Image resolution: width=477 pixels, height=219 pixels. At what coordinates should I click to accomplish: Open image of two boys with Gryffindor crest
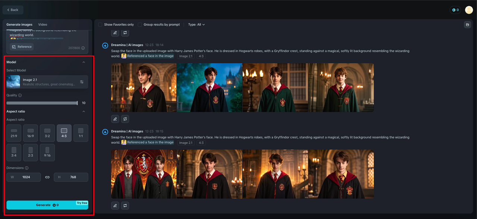(144, 174)
